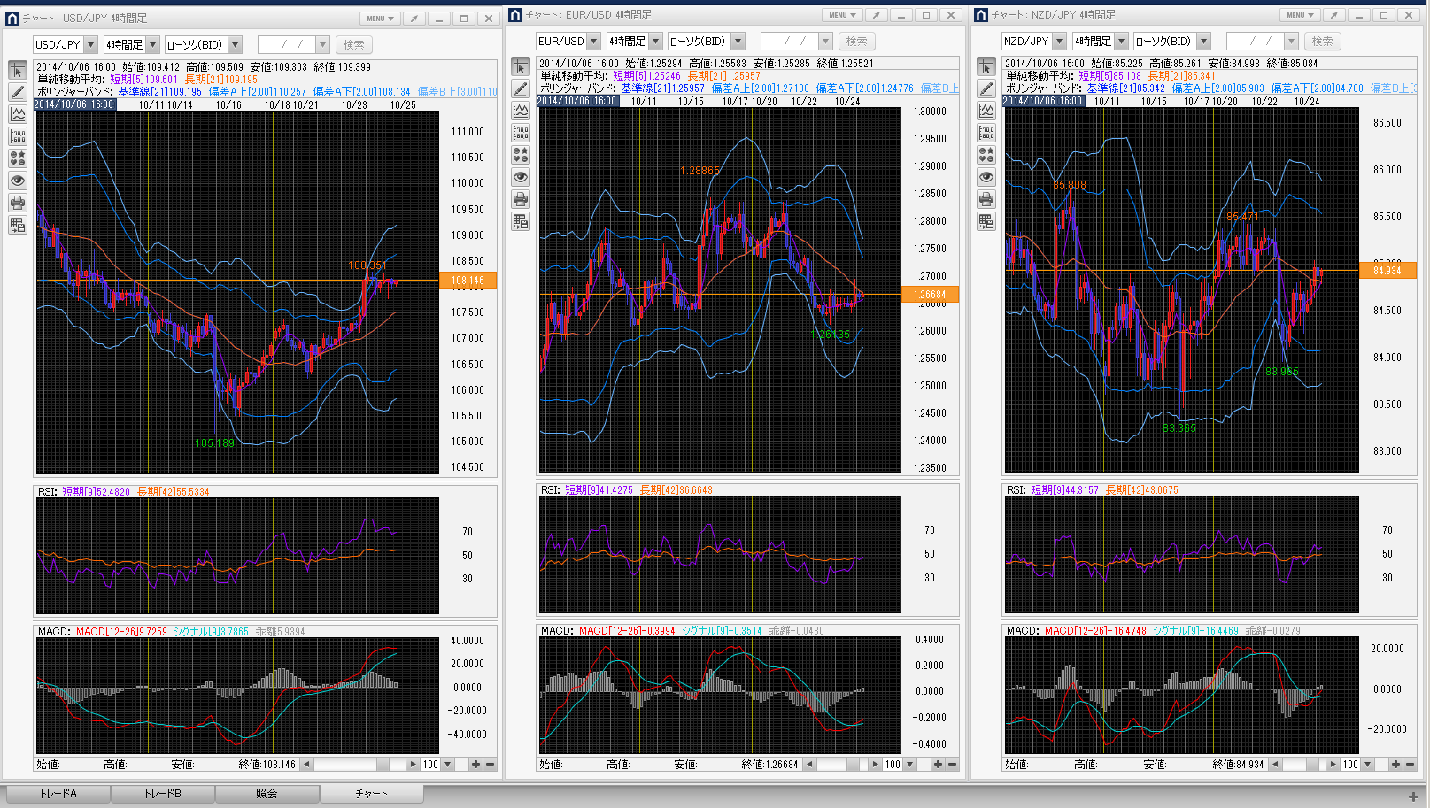Select the pencil drawing tool in USD/JPY chart

click(18, 92)
